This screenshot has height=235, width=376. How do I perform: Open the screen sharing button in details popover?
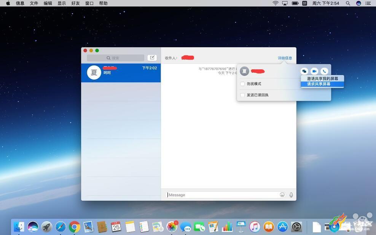304,71
